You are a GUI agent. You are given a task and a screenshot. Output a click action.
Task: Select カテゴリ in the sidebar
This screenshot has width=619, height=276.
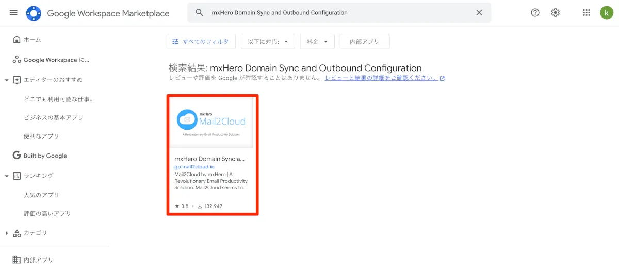pos(35,233)
